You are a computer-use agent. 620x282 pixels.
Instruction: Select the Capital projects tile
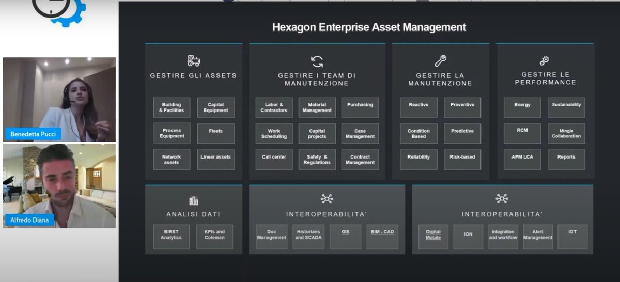317,133
